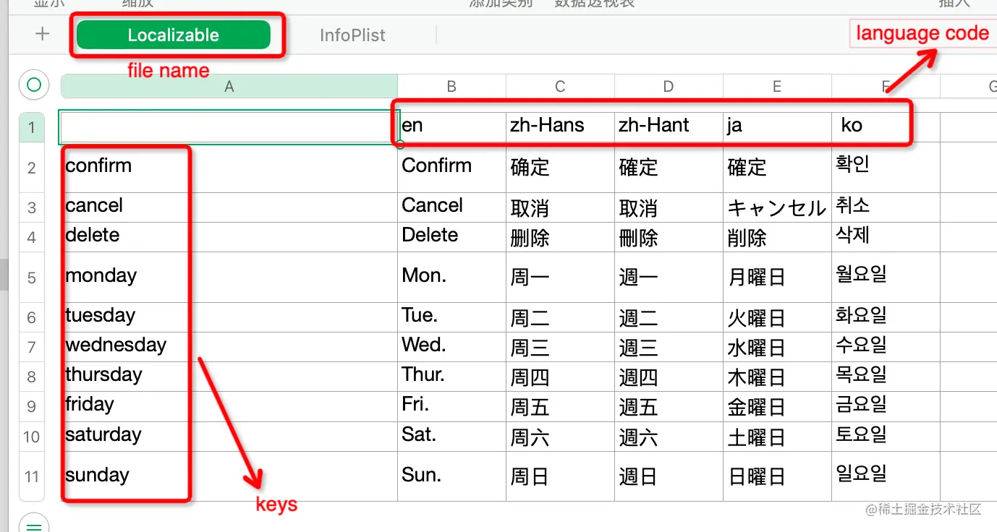This screenshot has width=997, height=532.
Task: Click the '수요일' Korean cell
Action: pyautogui.click(x=886, y=347)
